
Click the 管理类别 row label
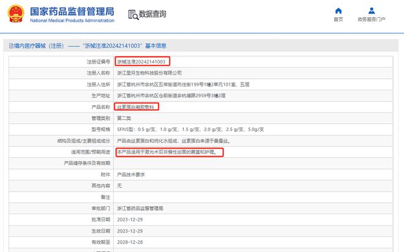tap(101, 118)
